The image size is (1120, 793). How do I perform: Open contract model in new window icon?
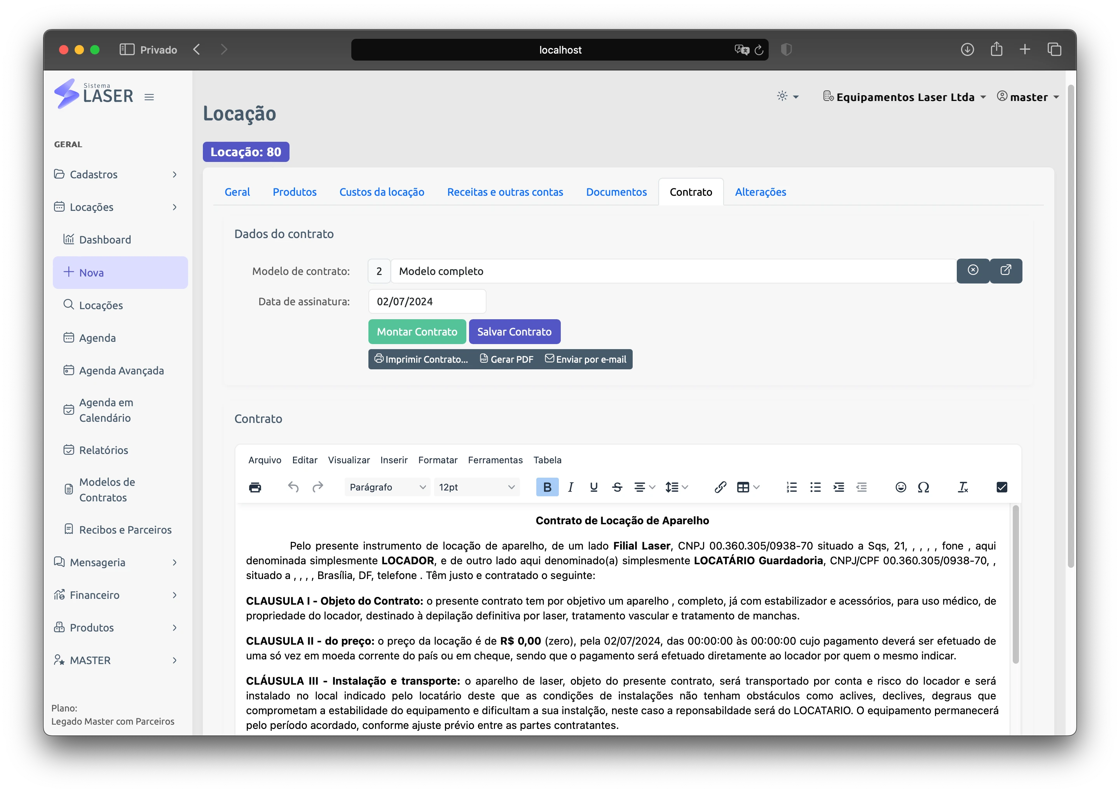[1006, 271]
